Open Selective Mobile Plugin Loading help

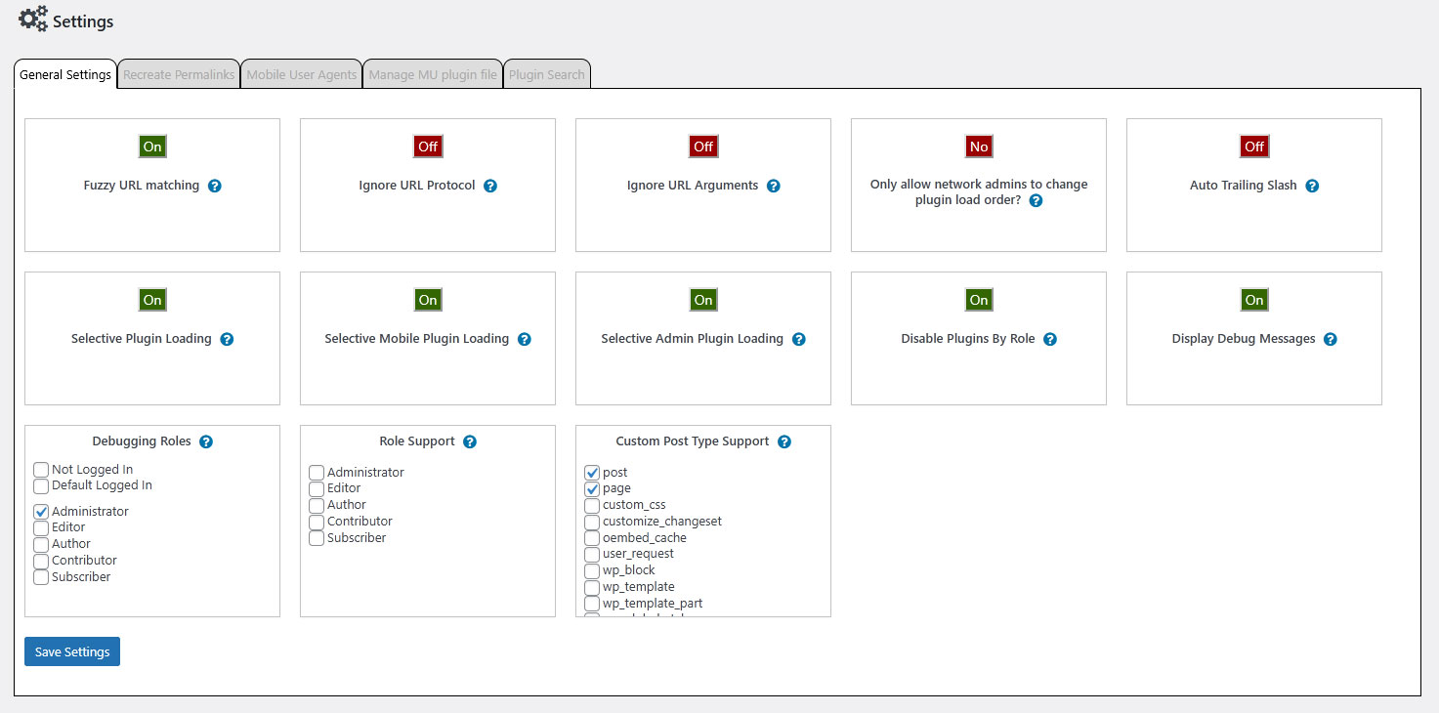(x=525, y=339)
